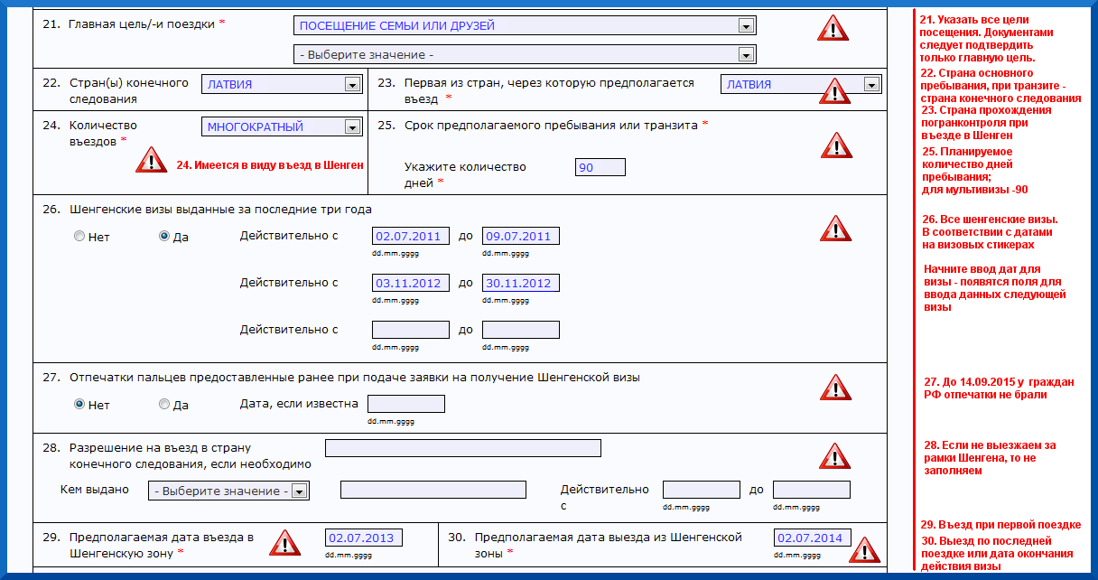Click intended exit date field 02.07.2014
This screenshot has height=580, width=1098.
(x=814, y=538)
